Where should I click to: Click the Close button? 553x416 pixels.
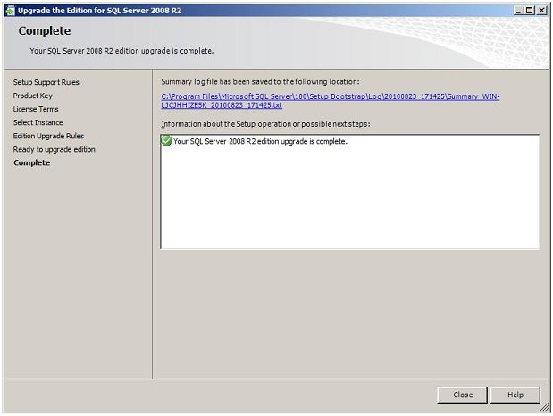(x=463, y=395)
